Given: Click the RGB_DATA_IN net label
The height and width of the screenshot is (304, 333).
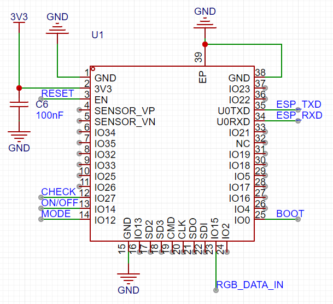Looking at the screenshot, I should 250,285.
